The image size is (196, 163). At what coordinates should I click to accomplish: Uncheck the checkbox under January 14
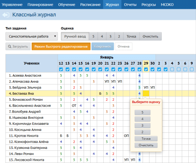pyautogui.click(x=74, y=69)
